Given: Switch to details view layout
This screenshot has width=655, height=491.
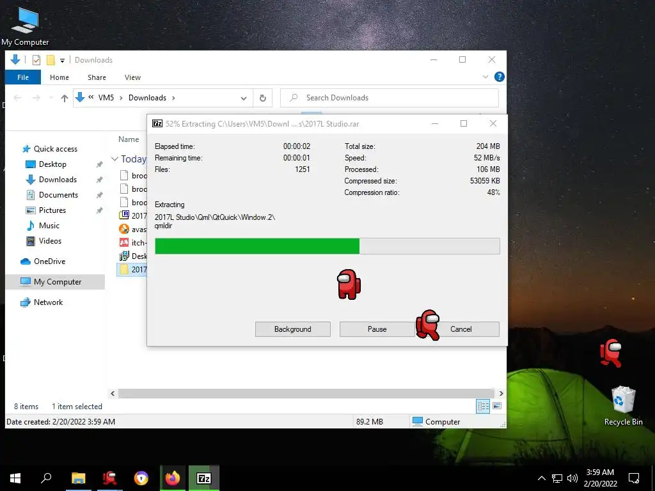Looking at the screenshot, I should point(484,406).
